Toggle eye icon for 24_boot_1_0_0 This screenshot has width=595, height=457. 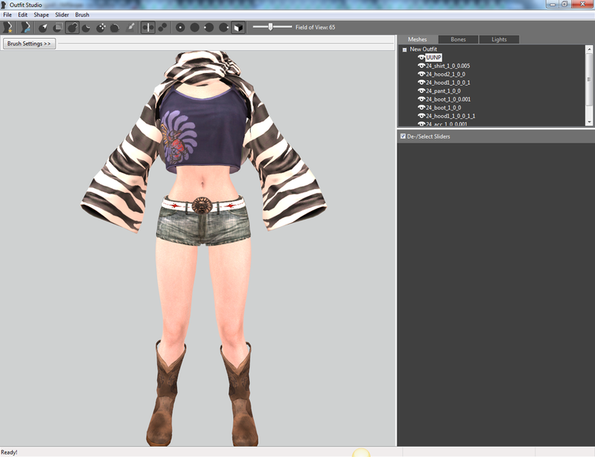tap(421, 107)
